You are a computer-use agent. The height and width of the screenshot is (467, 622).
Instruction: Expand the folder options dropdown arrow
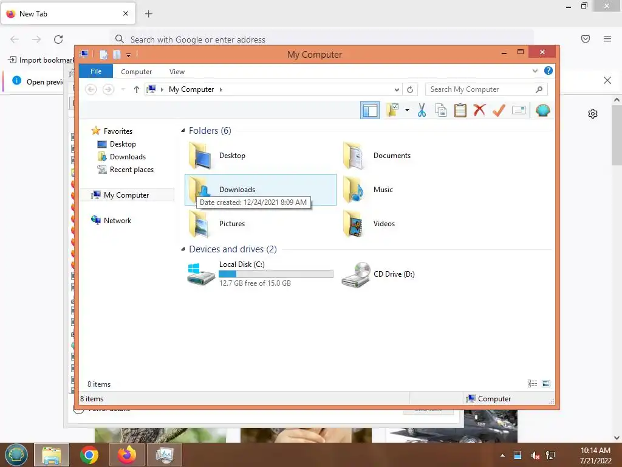click(x=407, y=110)
